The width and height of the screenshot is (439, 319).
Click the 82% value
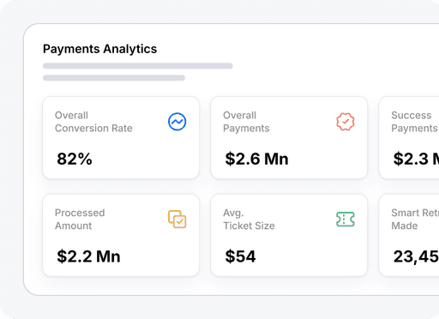[x=75, y=159]
